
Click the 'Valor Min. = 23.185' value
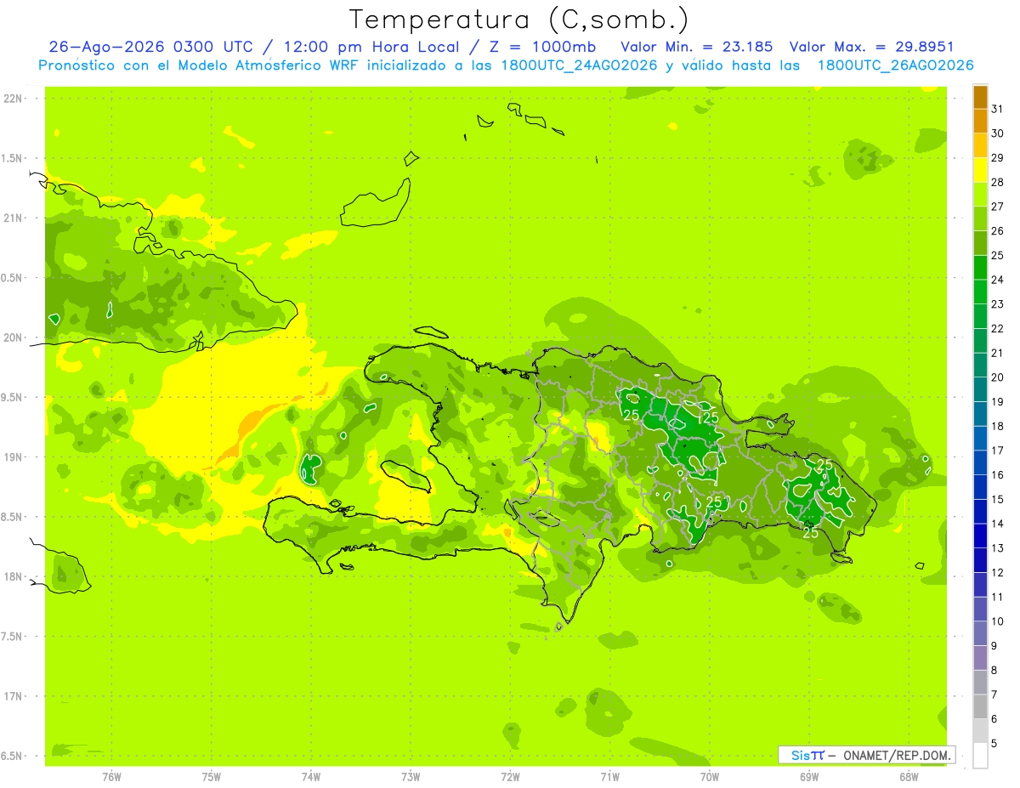(x=697, y=47)
